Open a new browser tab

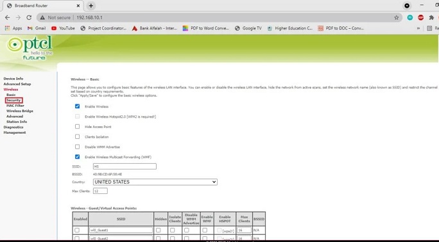(x=91, y=6)
